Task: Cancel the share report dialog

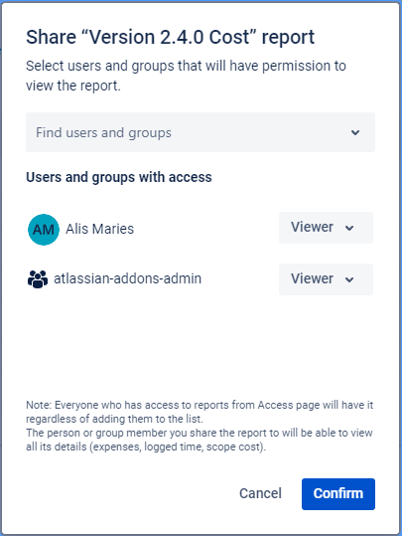Action: tap(260, 493)
